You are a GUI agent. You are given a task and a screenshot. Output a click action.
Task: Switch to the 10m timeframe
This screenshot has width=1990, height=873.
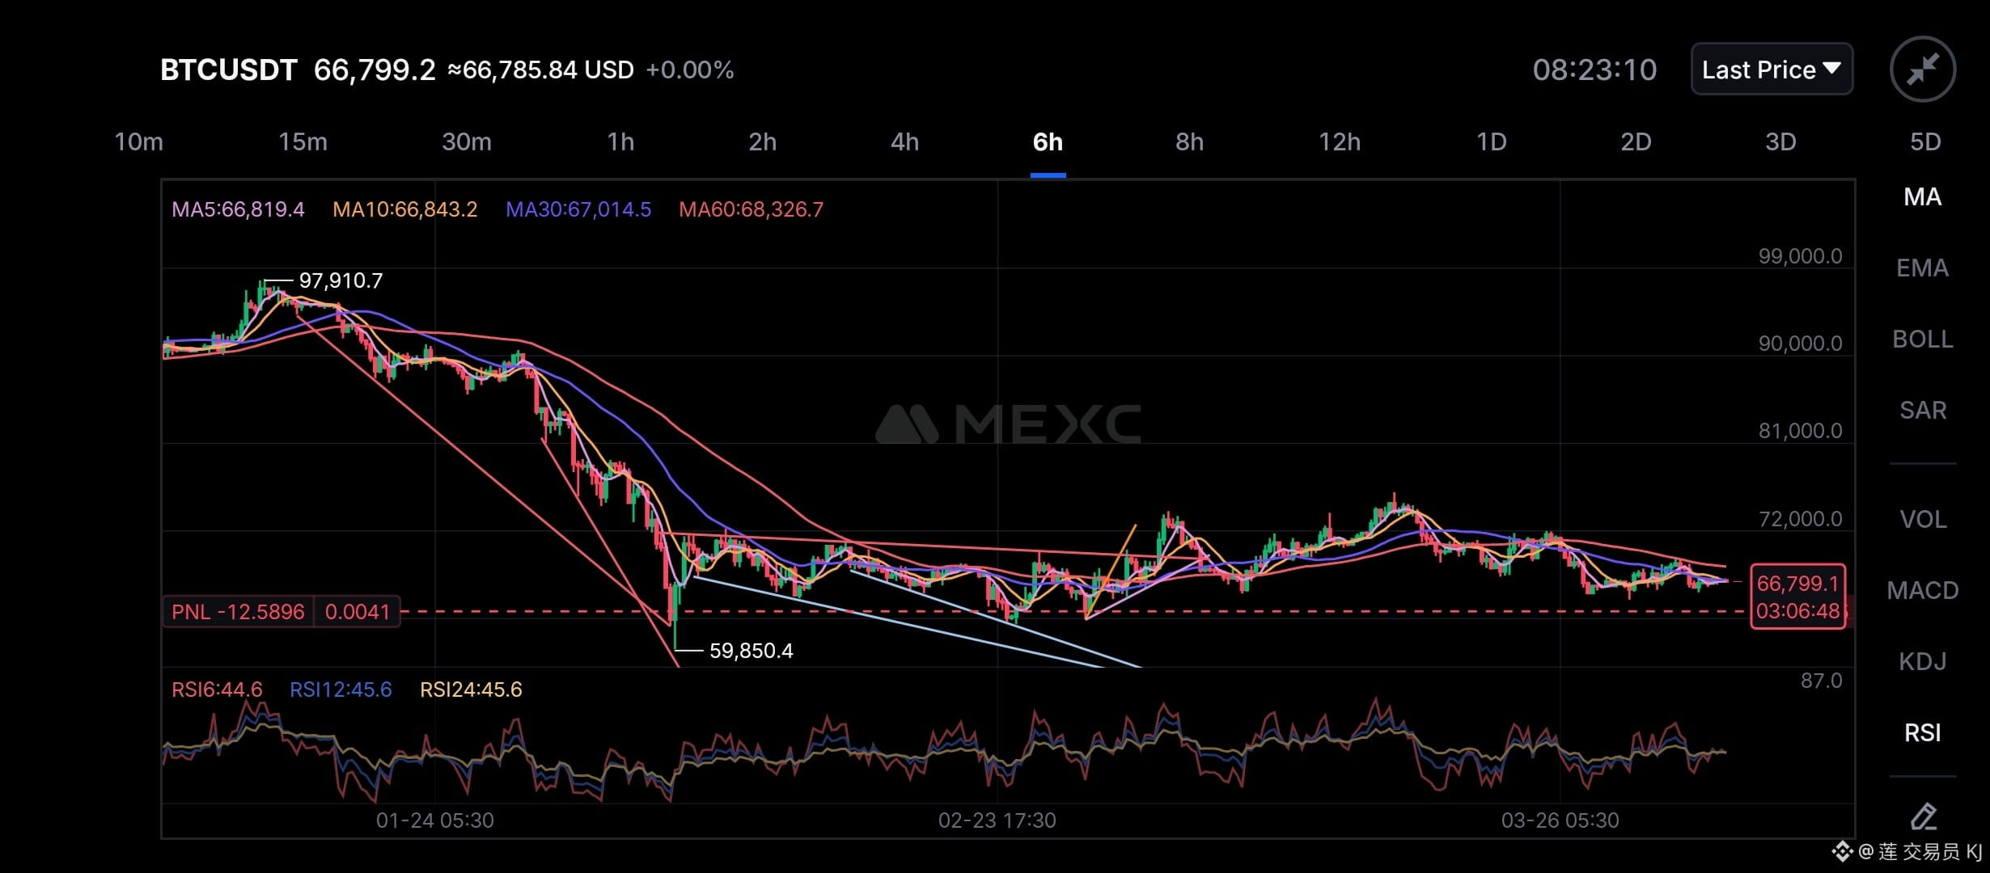coord(138,142)
